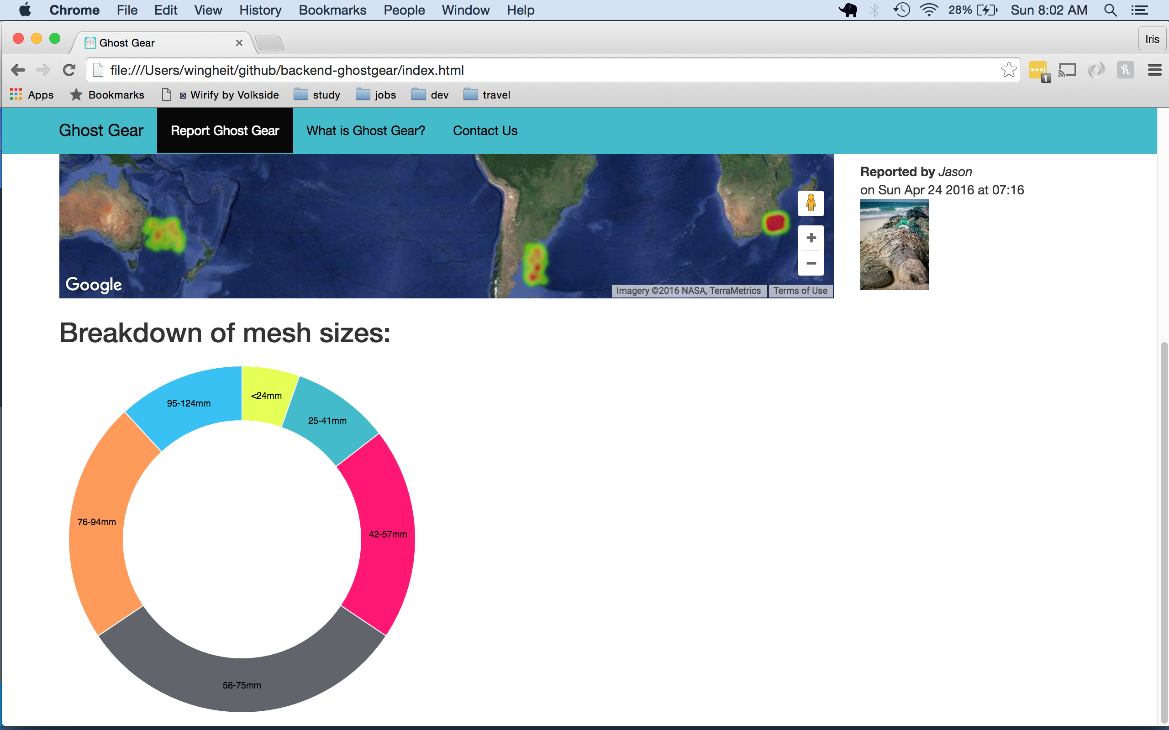This screenshot has height=730, width=1169.
Task: Bookmark this page with the star icon
Action: point(1008,70)
